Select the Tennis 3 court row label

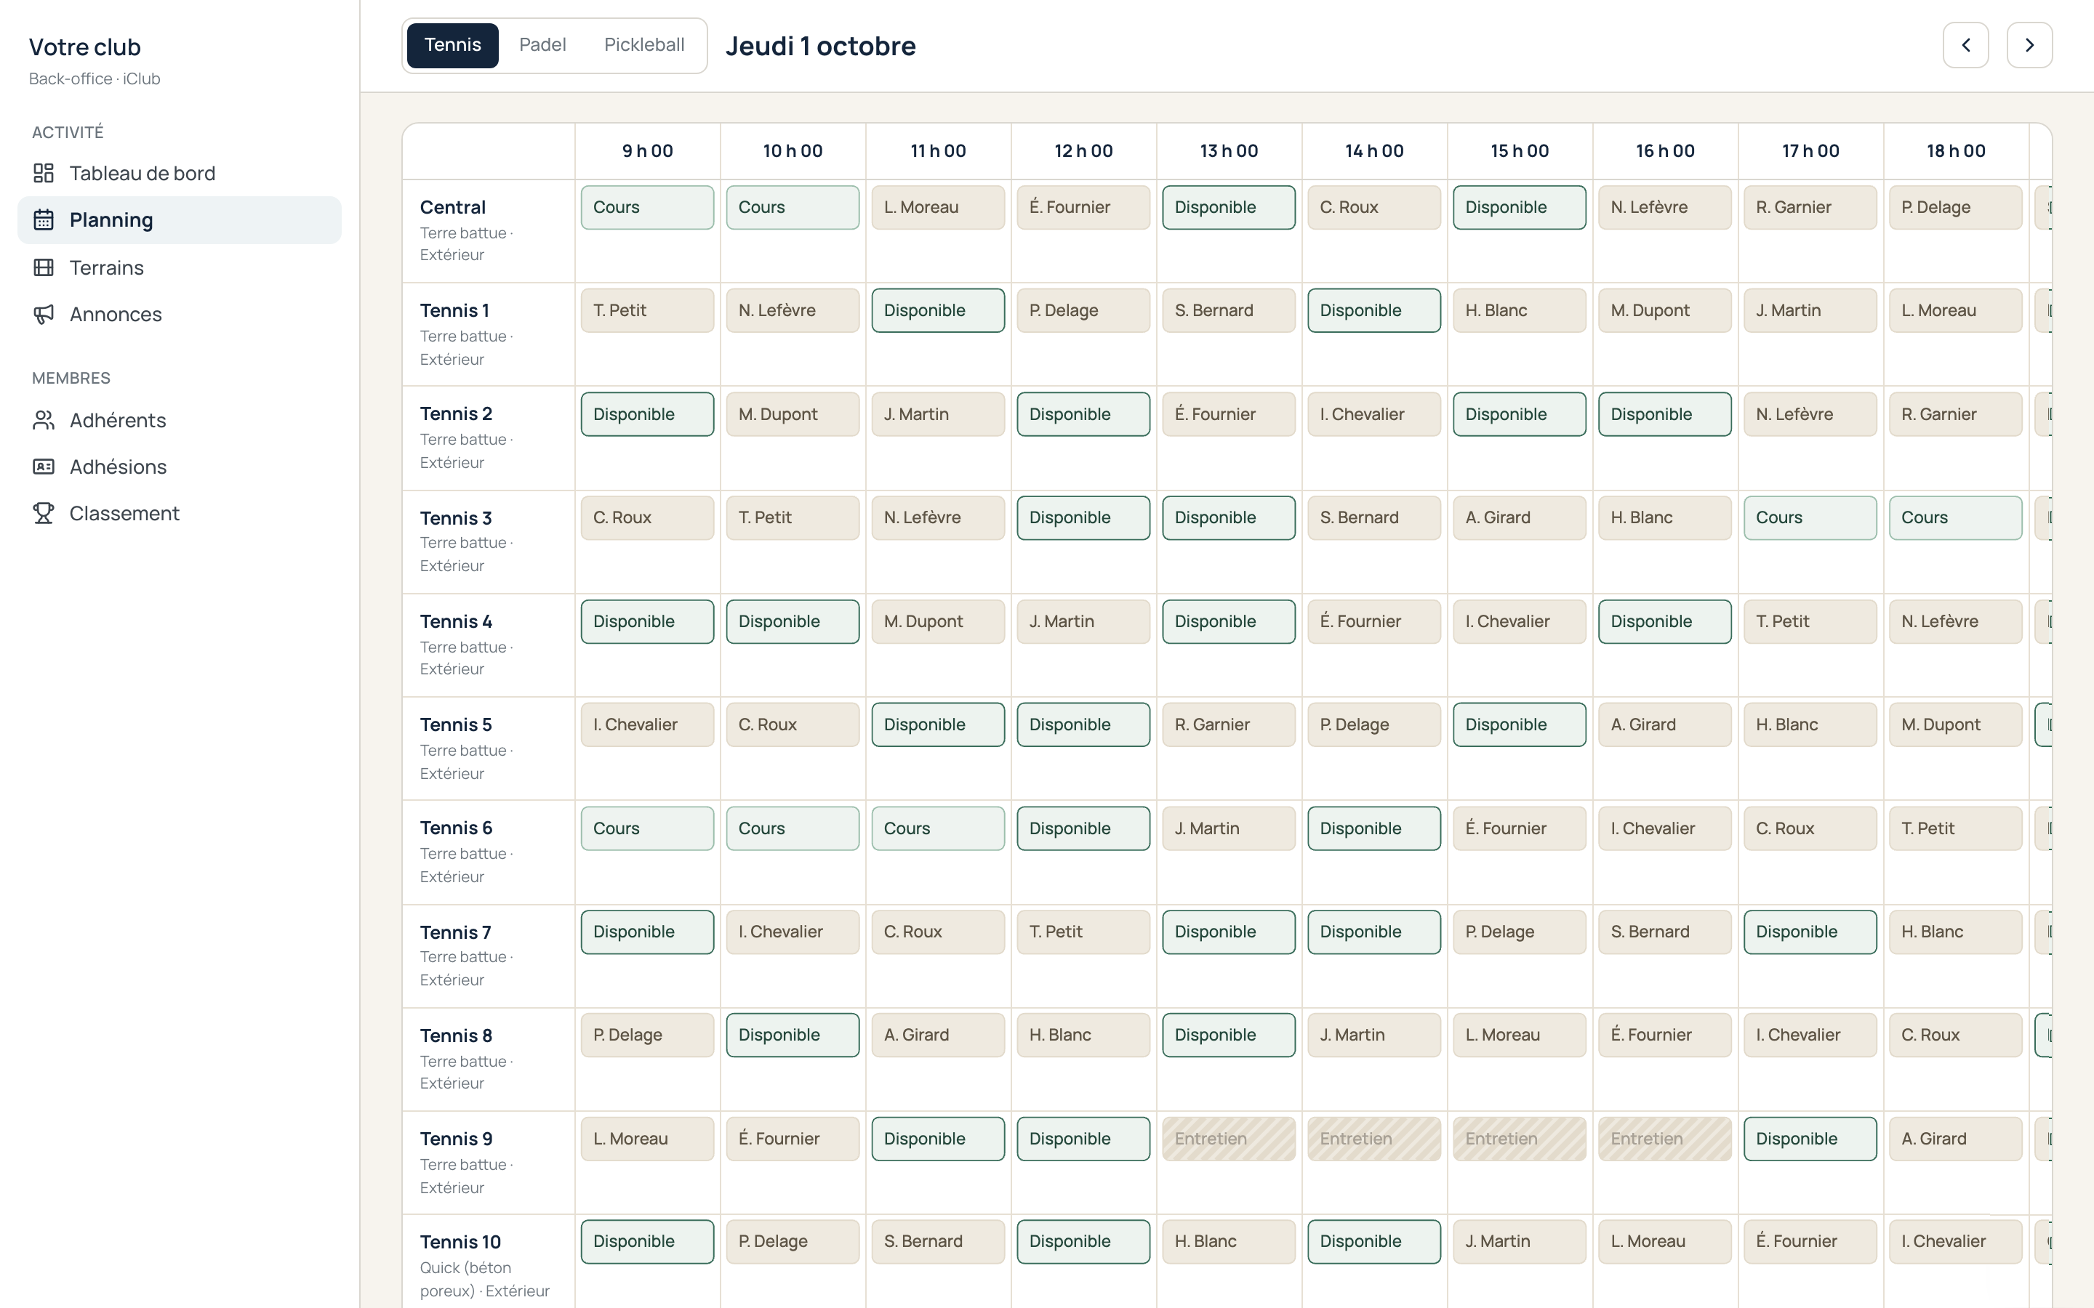click(x=489, y=541)
